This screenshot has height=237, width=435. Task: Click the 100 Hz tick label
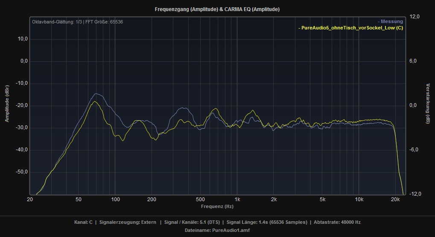pos(115,199)
